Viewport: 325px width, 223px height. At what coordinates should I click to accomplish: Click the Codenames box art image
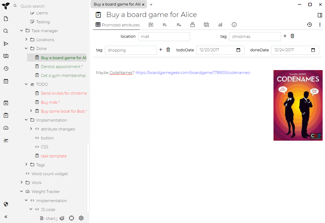pyautogui.click(x=298, y=105)
